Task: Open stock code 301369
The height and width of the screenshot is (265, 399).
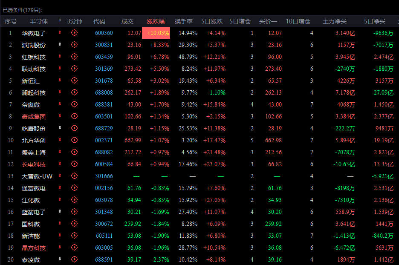Action: click(104, 69)
